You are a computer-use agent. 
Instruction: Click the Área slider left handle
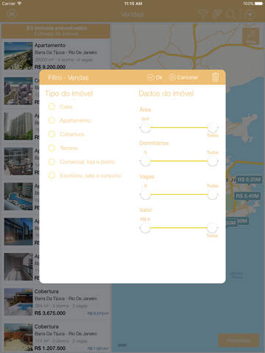(145, 127)
